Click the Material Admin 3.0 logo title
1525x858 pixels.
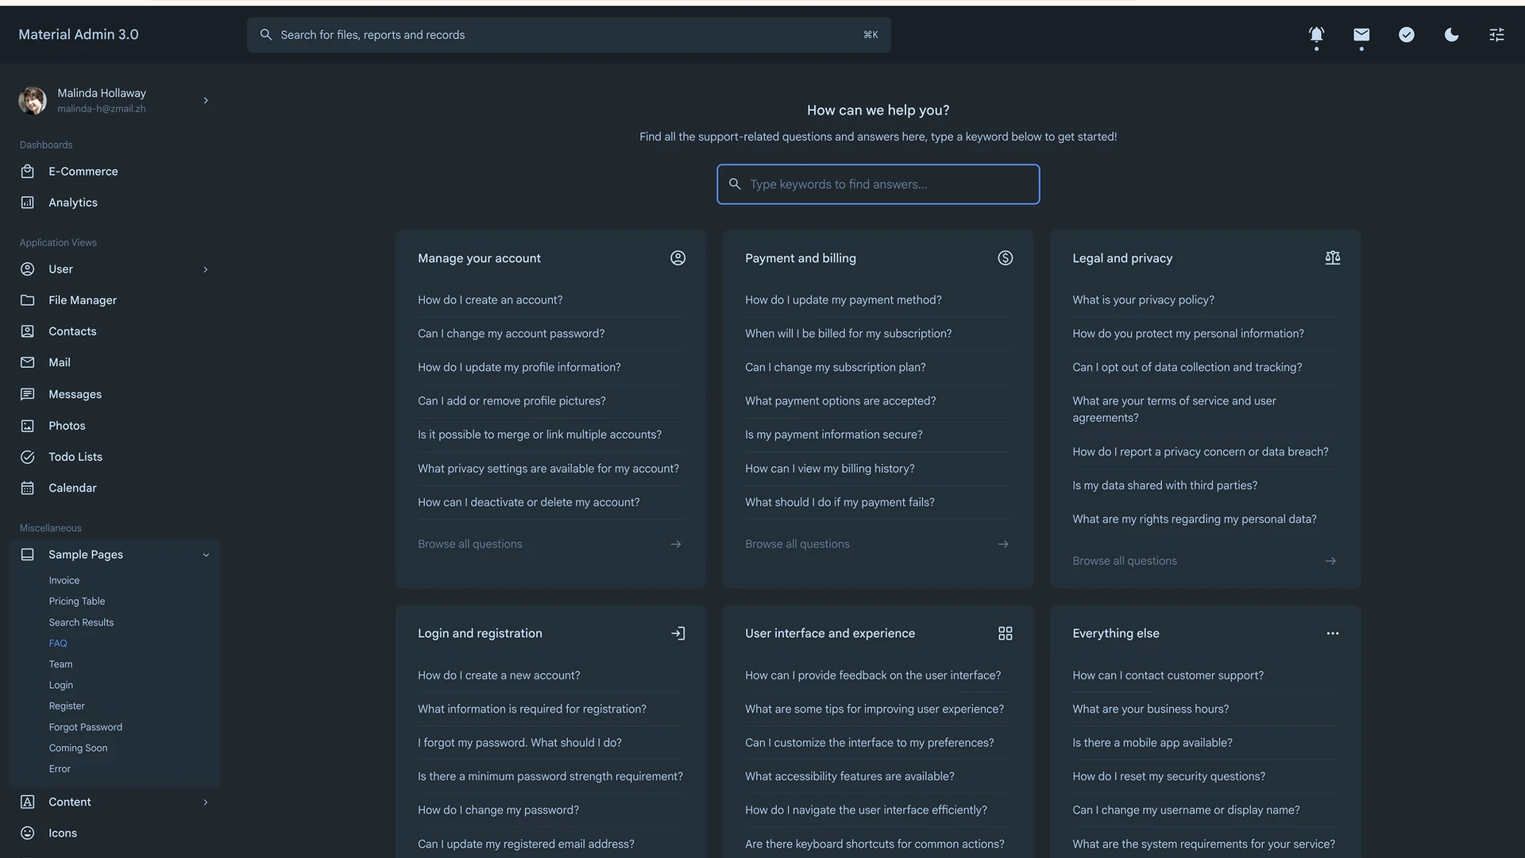pos(78,34)
